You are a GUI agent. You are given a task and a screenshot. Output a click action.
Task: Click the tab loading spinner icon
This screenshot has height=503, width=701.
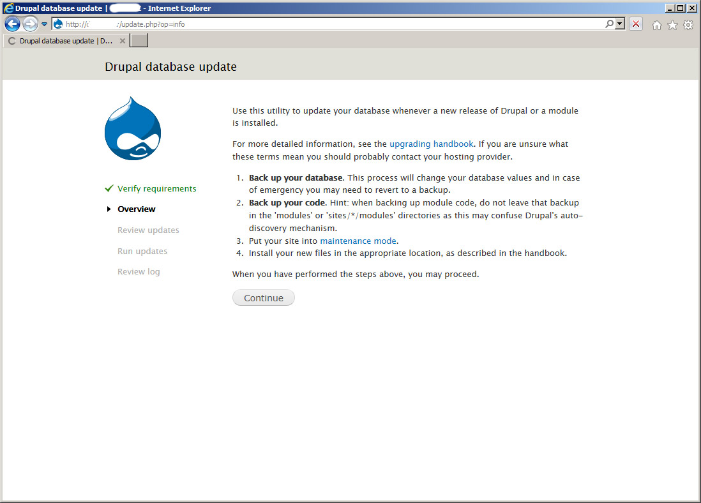click(x=12, y=41)
